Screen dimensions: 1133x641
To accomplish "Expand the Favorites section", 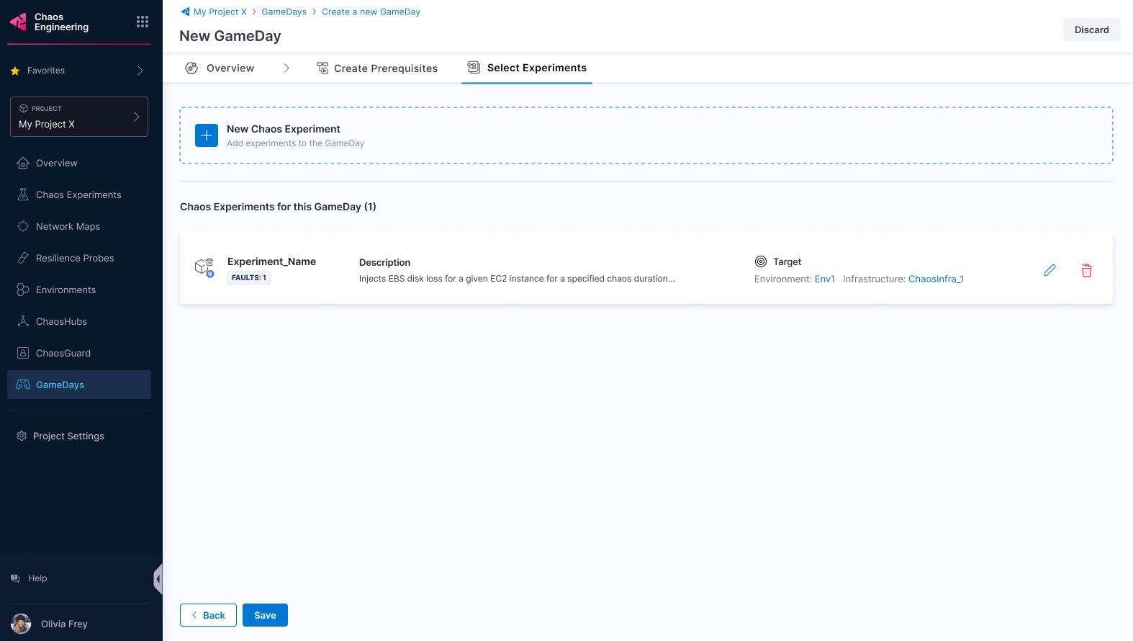I will pos(140,71).
